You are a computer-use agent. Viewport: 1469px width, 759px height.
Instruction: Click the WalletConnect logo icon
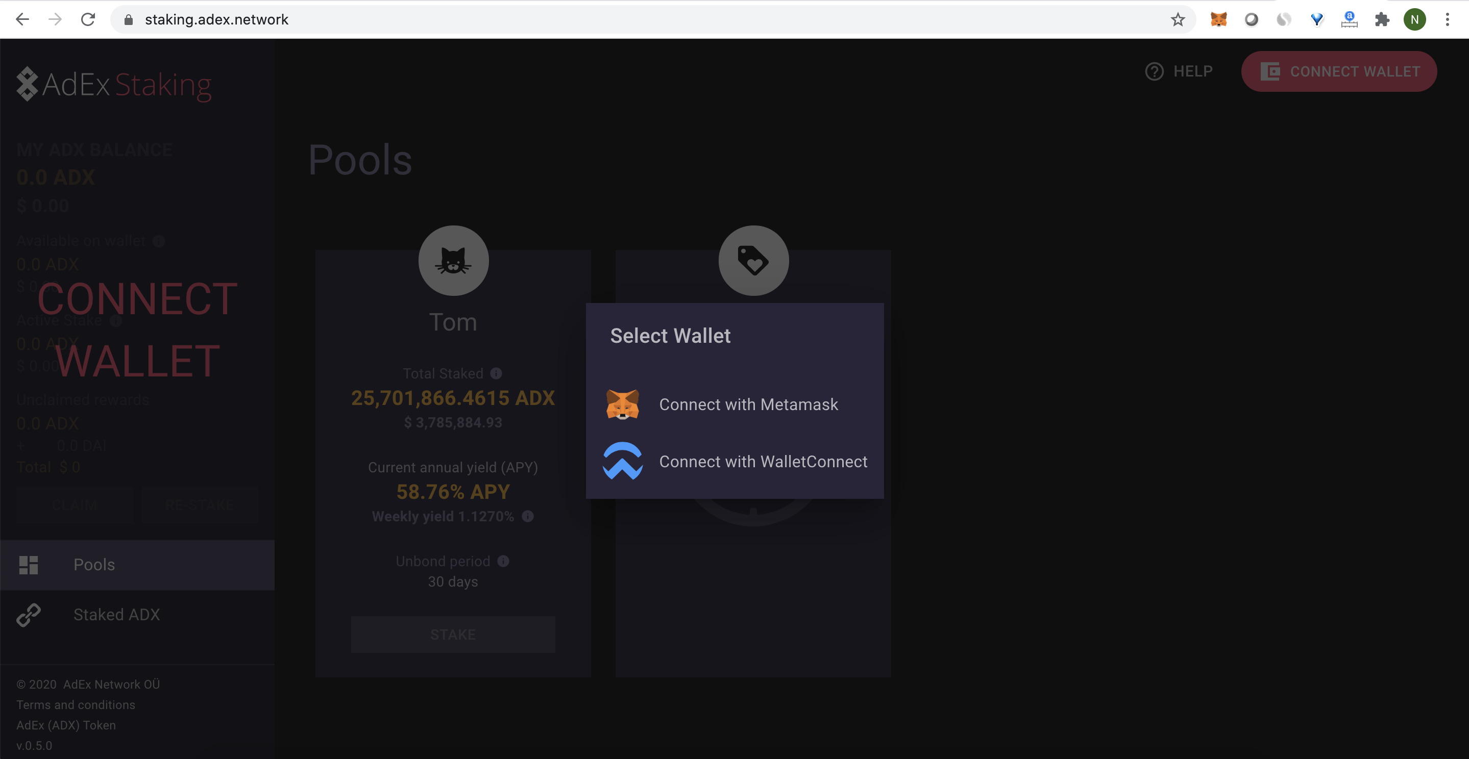pyautogui.click(x=623, y=461)
